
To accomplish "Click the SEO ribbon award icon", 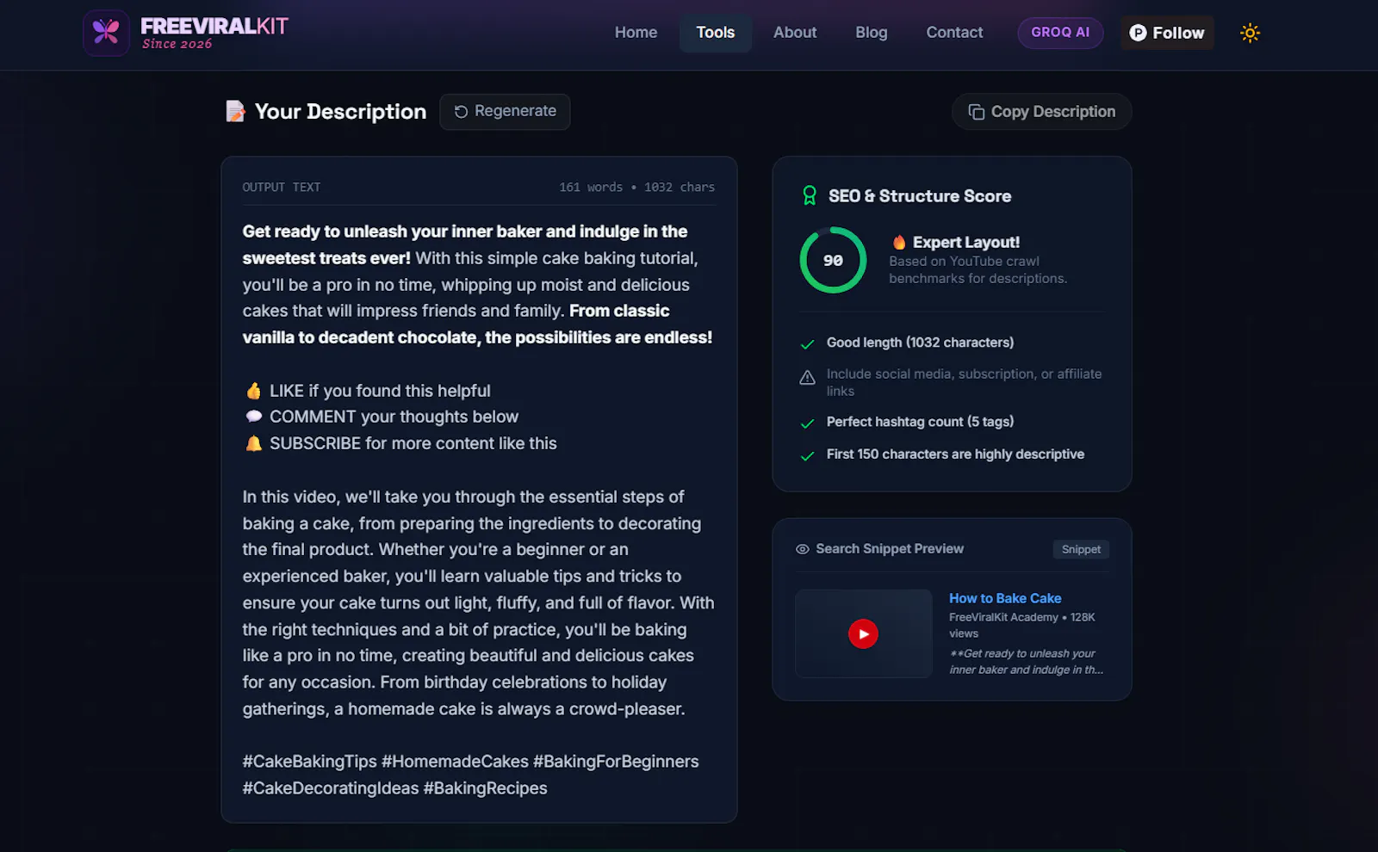I will point(810,196).
